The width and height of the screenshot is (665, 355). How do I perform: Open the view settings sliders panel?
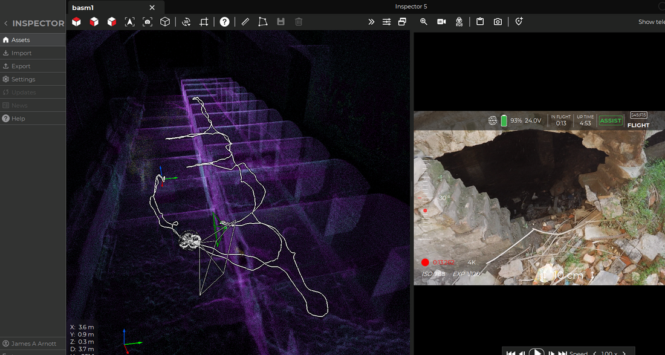click(386, 22)
